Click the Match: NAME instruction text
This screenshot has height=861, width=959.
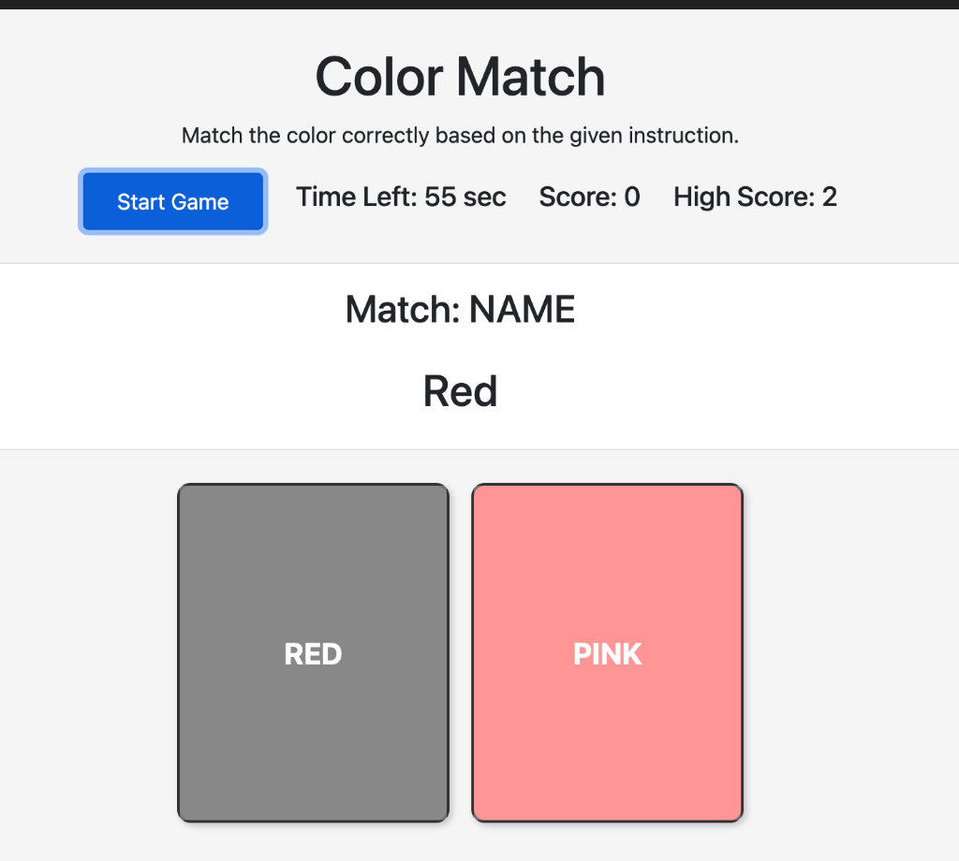pyautogui.click(x=460, y=309)
